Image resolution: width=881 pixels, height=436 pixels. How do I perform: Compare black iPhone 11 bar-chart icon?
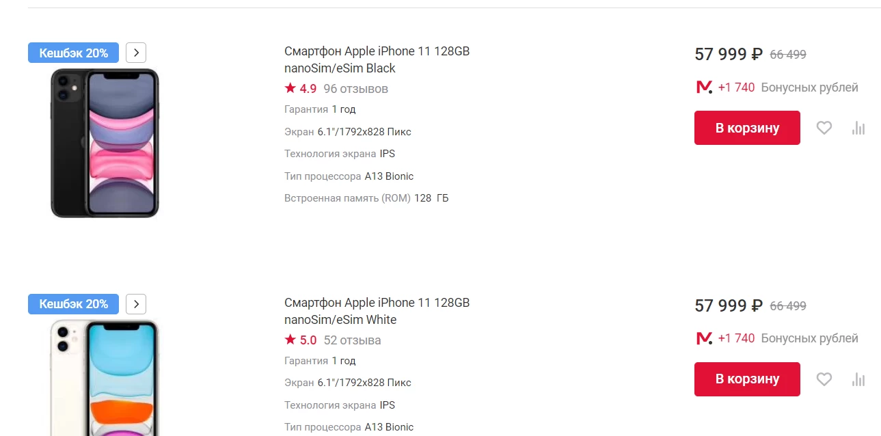858,128
